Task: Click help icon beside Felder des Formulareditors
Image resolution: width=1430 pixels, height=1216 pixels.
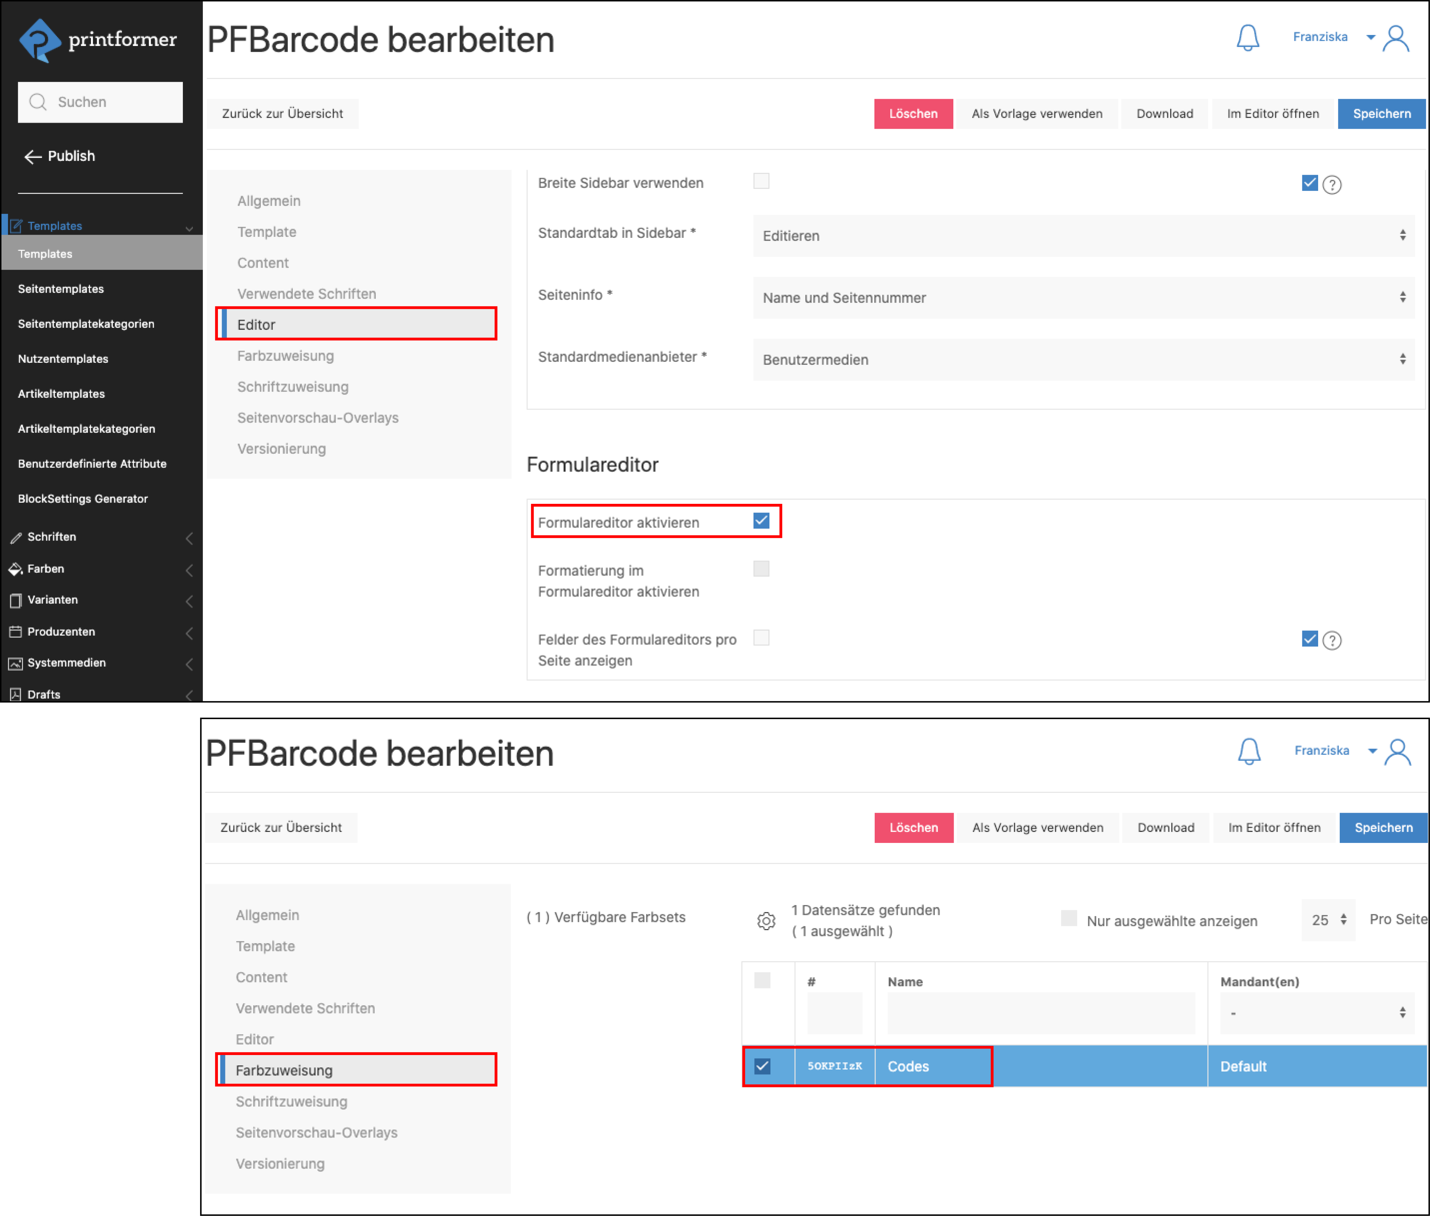Action: (x=1332, y=640)
